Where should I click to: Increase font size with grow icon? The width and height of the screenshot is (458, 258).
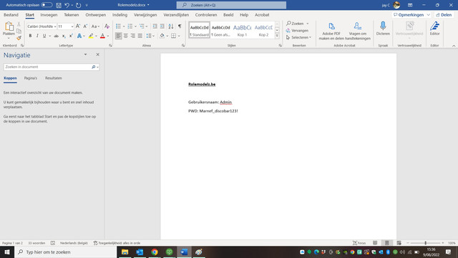click(x=78, y=27)
